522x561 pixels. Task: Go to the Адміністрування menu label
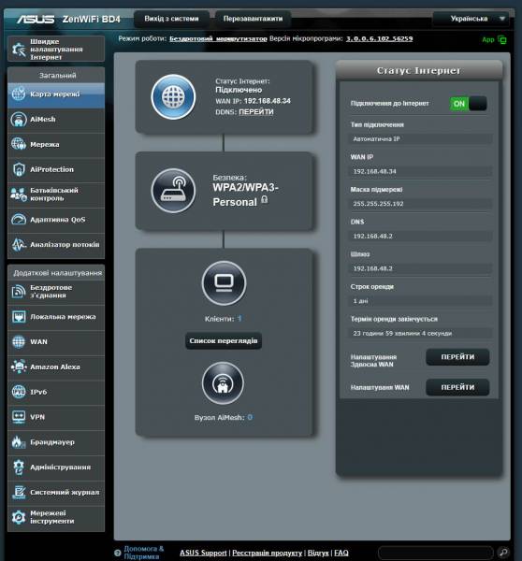point(60,467)
